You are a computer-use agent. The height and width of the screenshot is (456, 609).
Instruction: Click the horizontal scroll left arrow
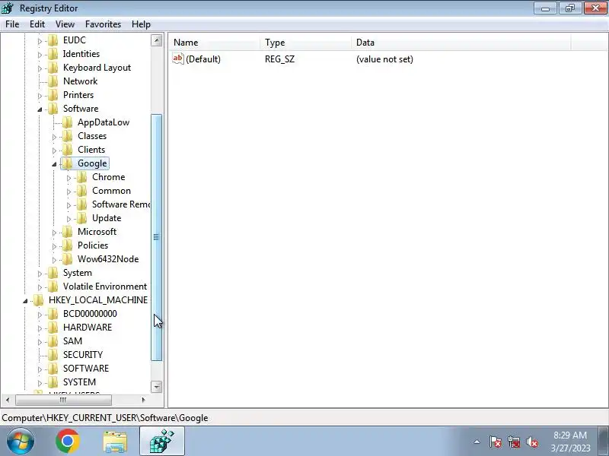pos(8,400)
